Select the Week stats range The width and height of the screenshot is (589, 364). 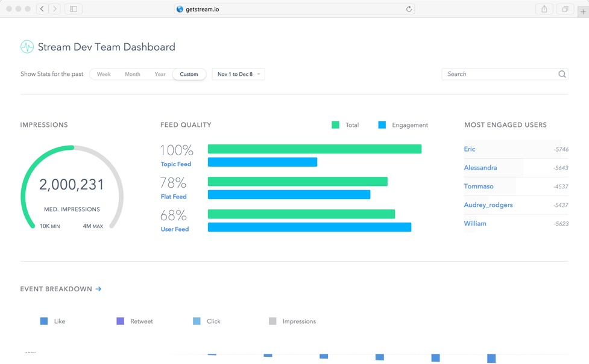tap(104, 74)
